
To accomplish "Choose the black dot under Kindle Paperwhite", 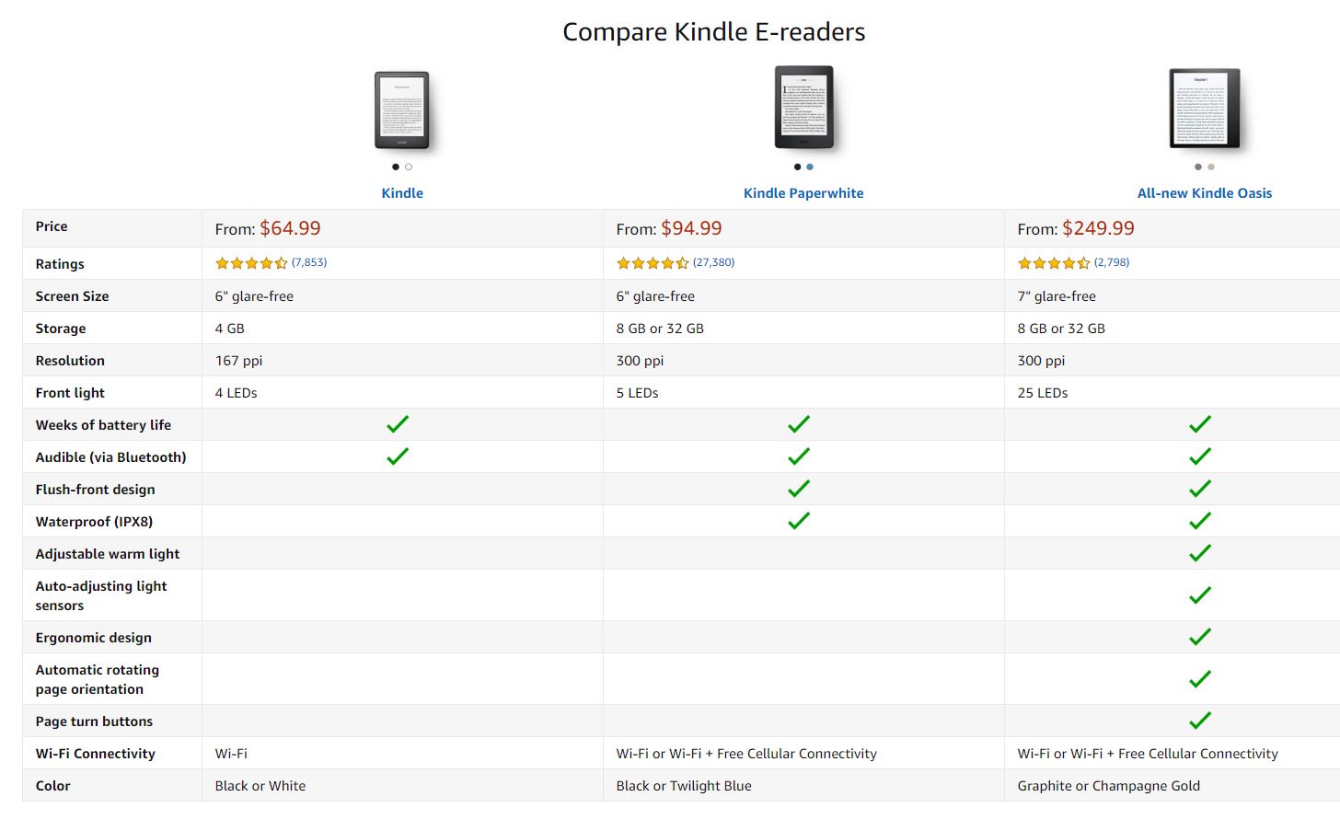I will point(797,167).
